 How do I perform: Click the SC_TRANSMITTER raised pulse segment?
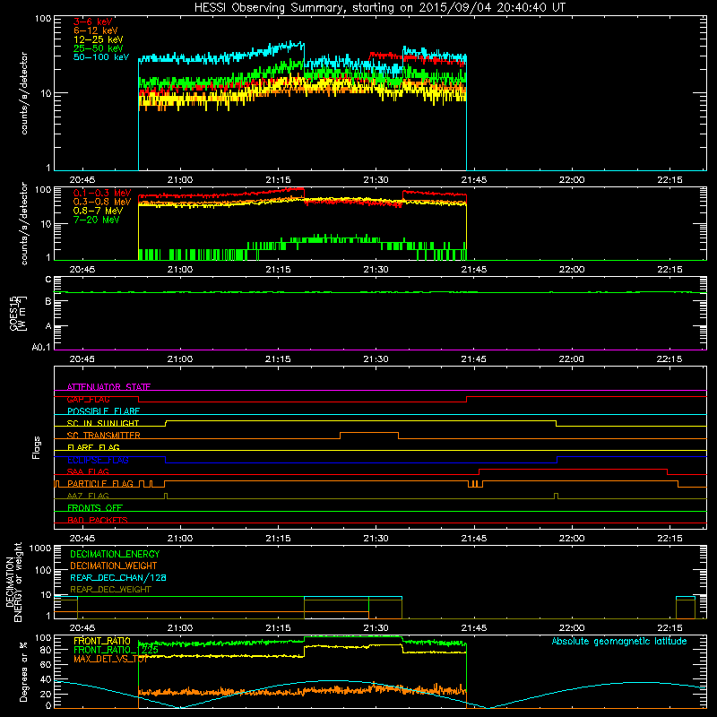[x=369, y=433]
